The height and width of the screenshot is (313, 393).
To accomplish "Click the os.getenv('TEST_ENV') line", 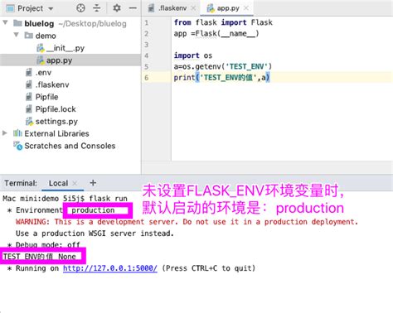I will point(223,66).
